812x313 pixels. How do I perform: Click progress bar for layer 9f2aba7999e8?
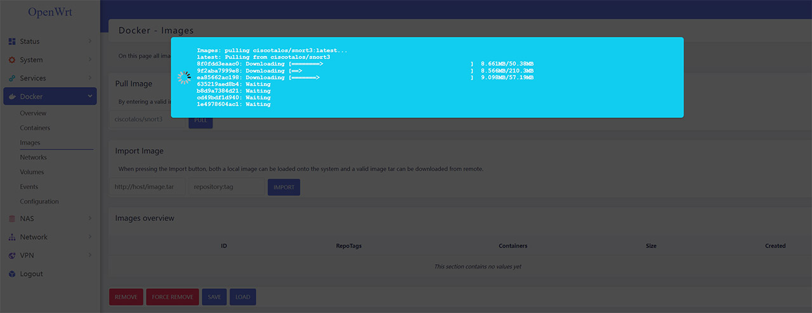(x=381, y=70)
